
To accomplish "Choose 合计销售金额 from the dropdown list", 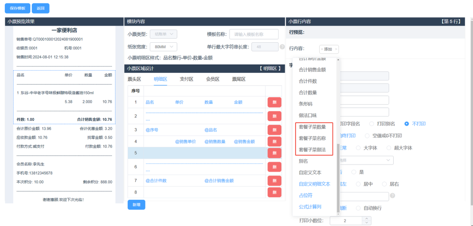I will [x=312, y=70].
